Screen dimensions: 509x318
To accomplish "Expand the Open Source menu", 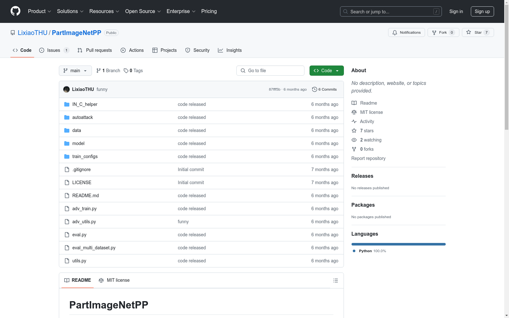I will pos(143,11).
